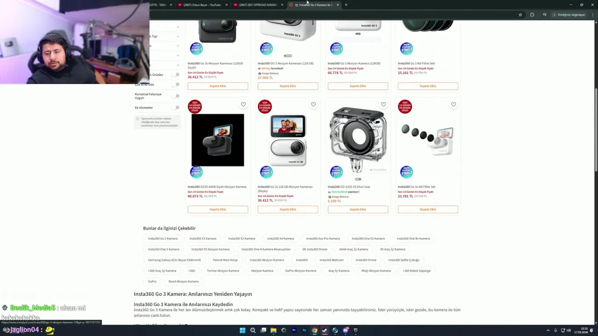Image resolution: width=598 pixels, height=336 pixels.
Task: Select the Insta360 Go 3 Kamera tab
Action: click(x=314, y=5)
